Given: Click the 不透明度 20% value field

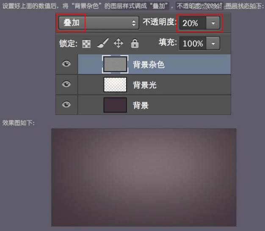Looking at the screenshot, I should 193,23.
